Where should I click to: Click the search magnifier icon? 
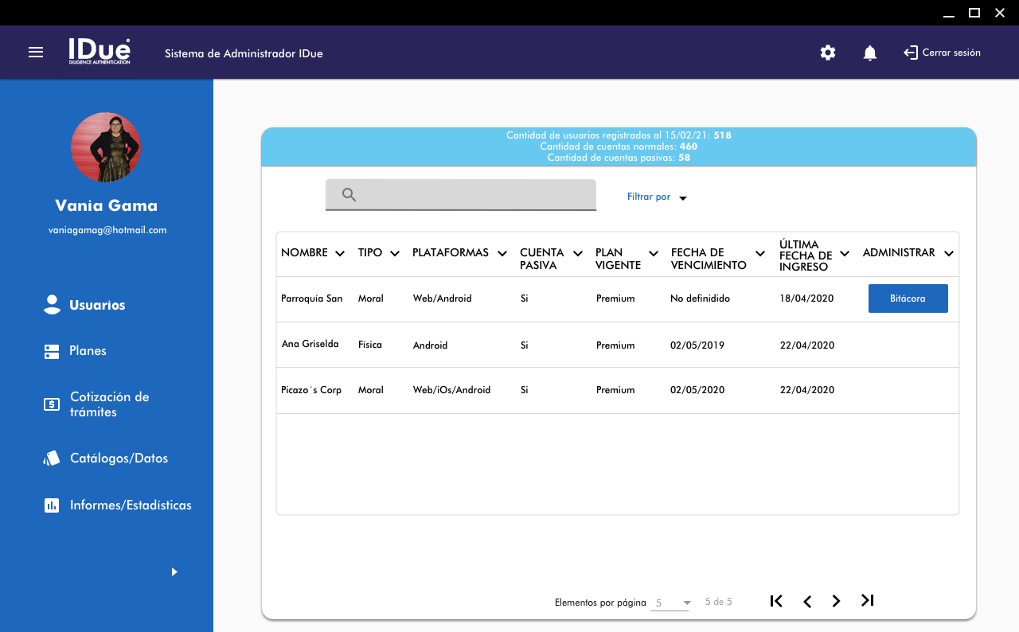coord(349,195)
